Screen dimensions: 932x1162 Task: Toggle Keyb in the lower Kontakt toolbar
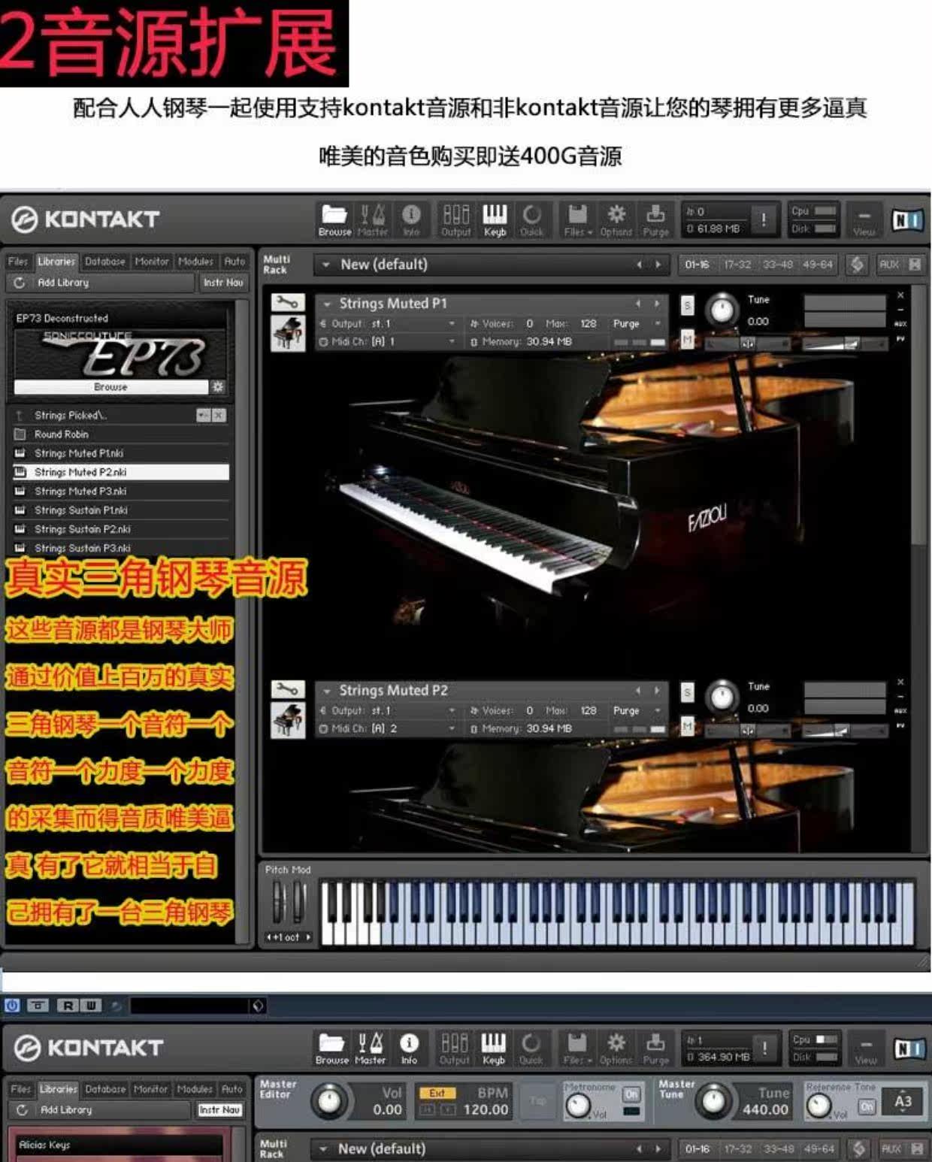(494, 1049)
